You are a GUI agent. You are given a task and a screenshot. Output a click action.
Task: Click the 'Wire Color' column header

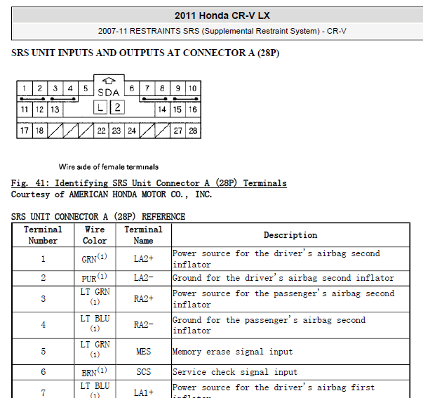[95, 235]
